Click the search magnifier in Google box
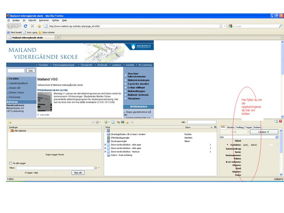This screenshot has width=284, height=213. coord(280,26)
